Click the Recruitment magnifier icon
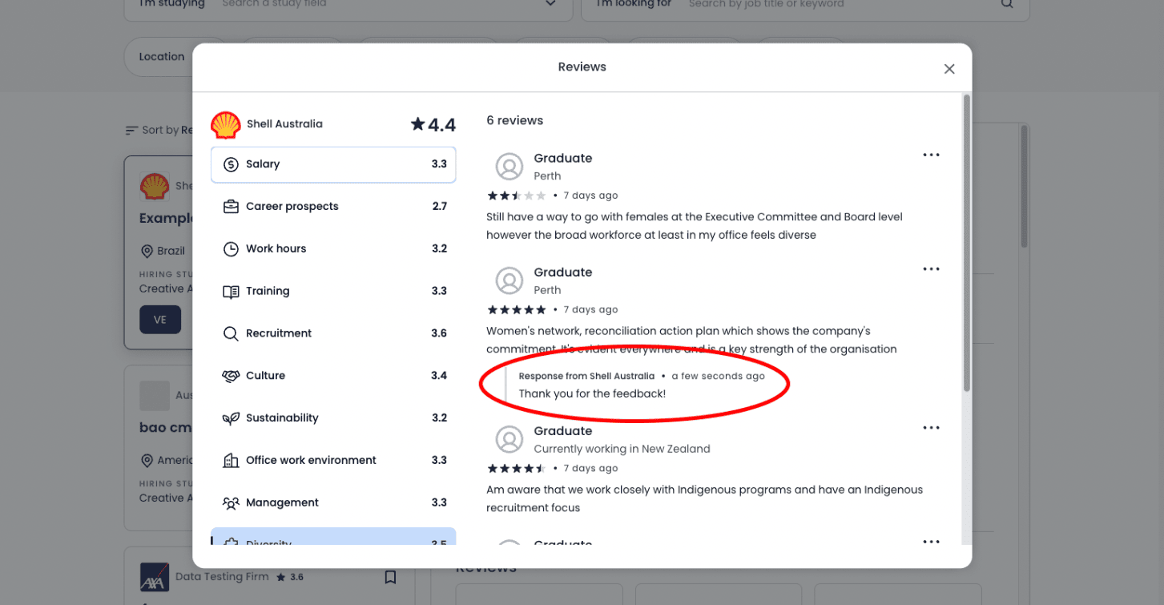The width and height of the screenshot is (1164, 605). click(231, 333)
